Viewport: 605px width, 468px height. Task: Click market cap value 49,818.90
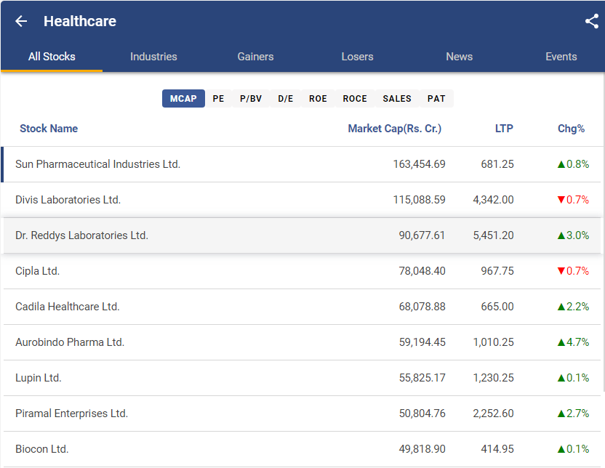(x=422, y=449)
